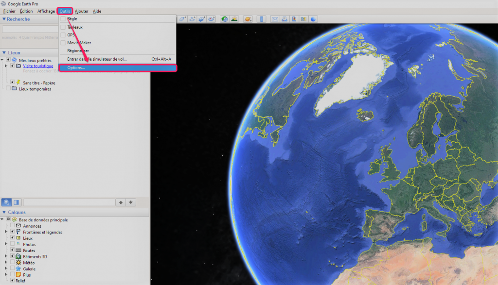
Task: Click the Record a Tour camera icon
Action: point(211,19)
